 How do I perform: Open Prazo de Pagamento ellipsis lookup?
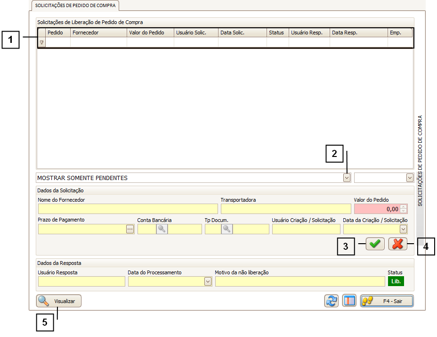[130, 229]
